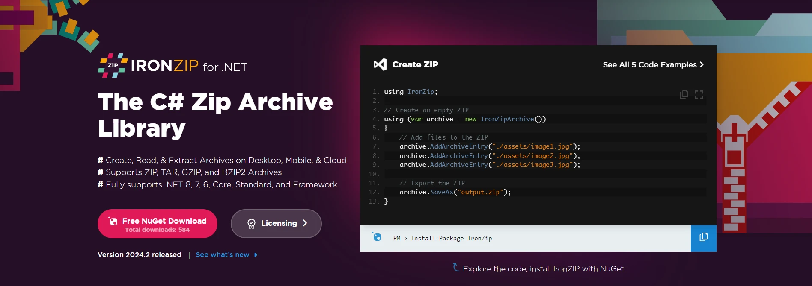
Task: Click the Visual Studio icon beside Create ZIP
Action: point(380,64)
